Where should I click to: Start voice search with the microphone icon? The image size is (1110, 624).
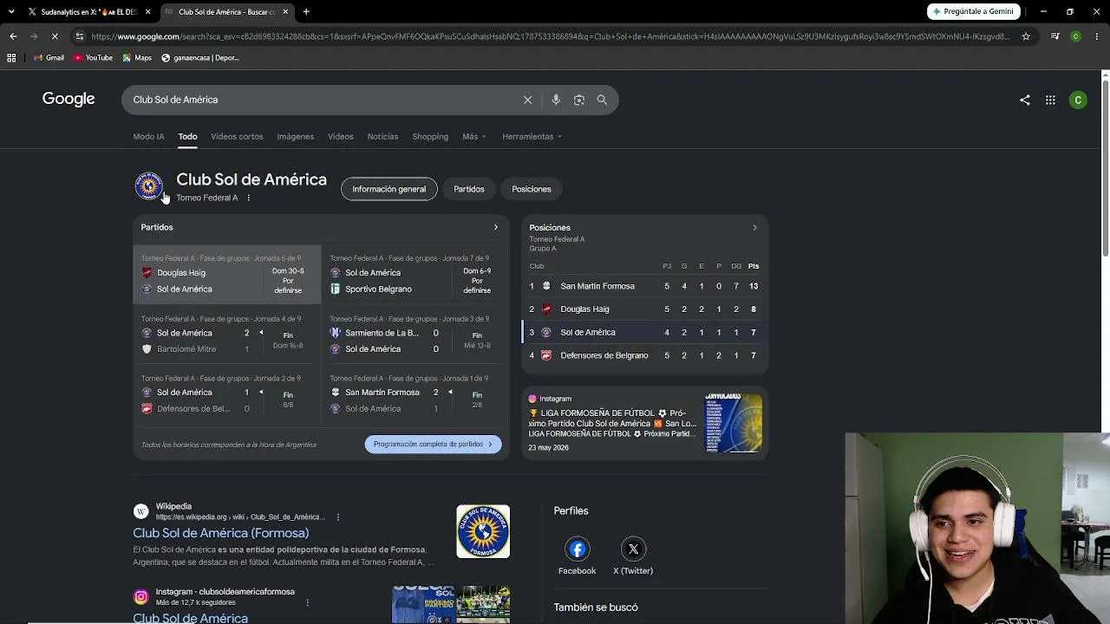pyautogui.click(x=556, y=100)
